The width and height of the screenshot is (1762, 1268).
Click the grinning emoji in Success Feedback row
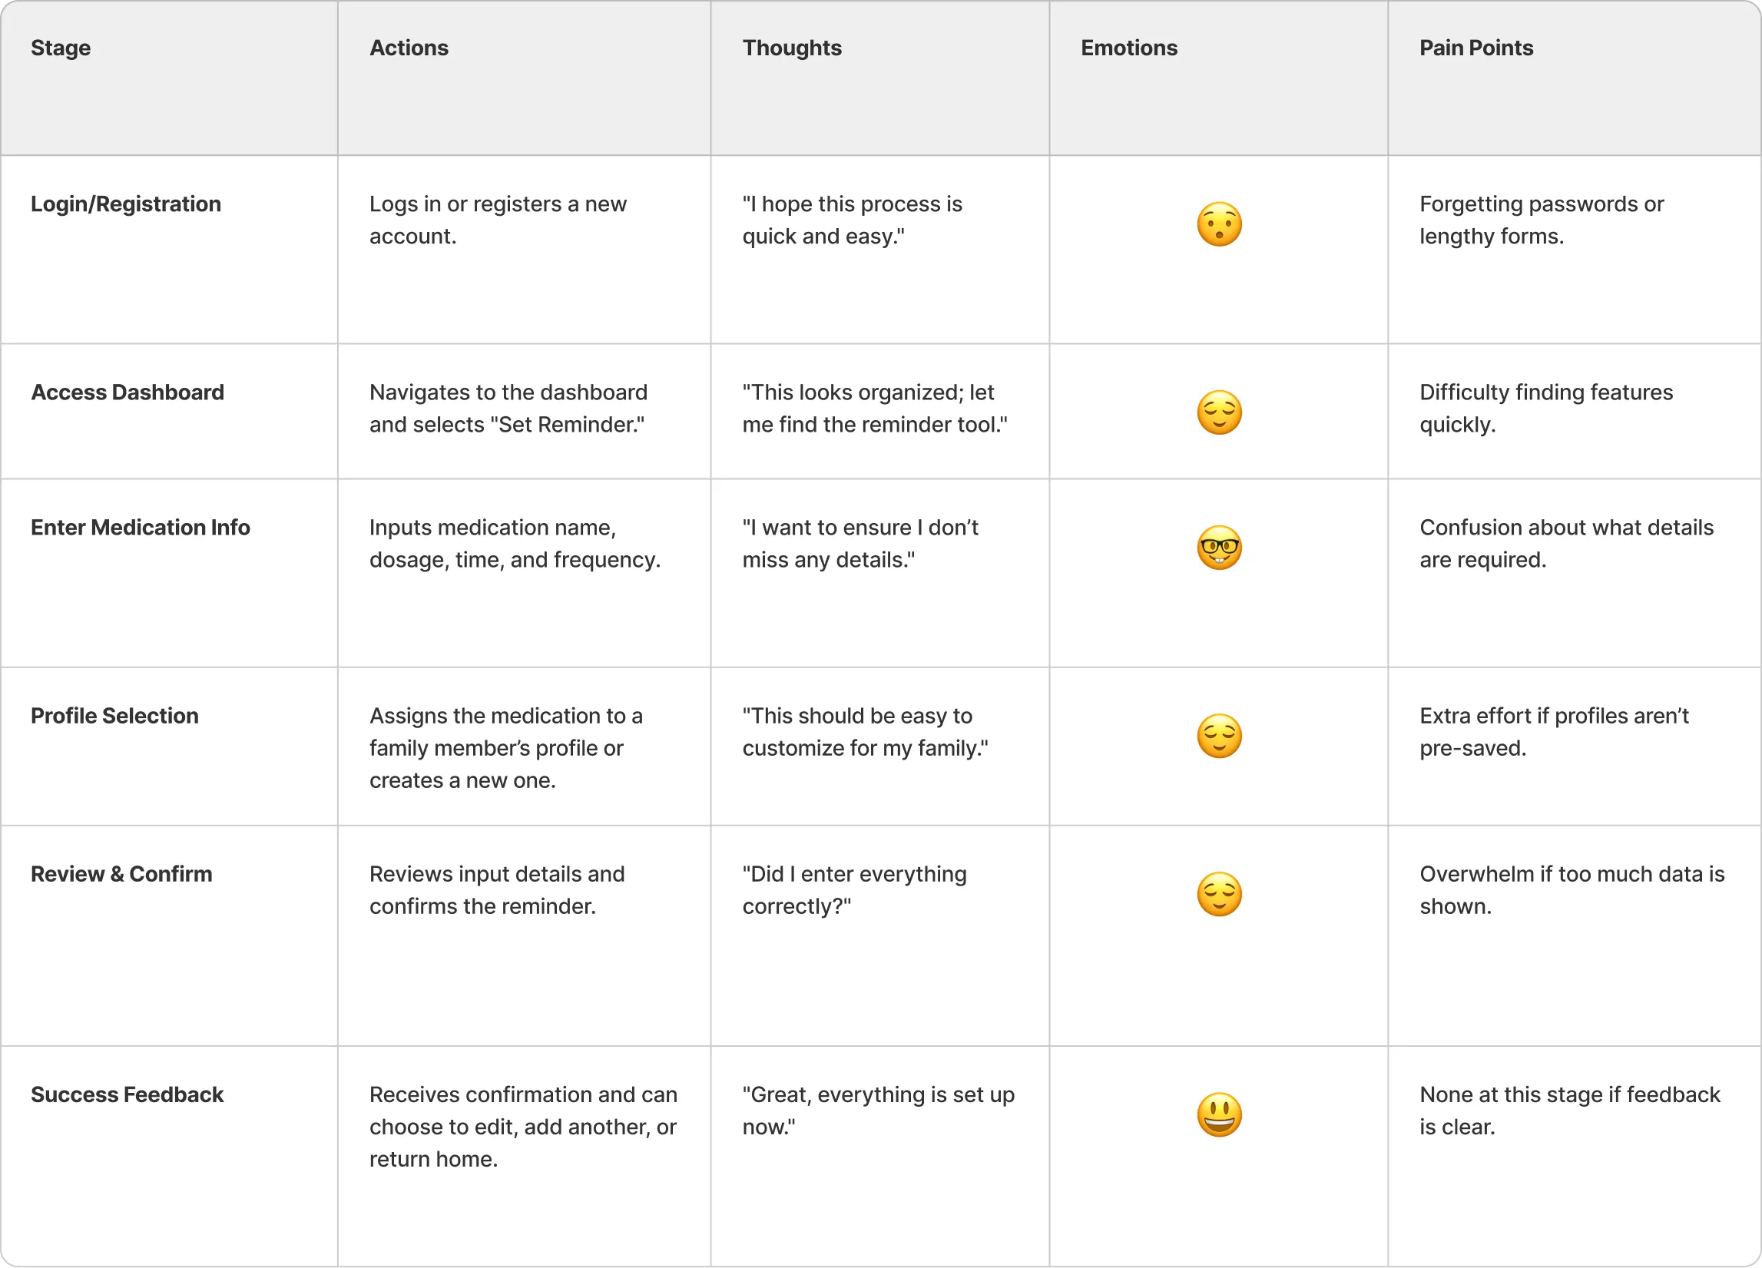coord(1219,1115)
